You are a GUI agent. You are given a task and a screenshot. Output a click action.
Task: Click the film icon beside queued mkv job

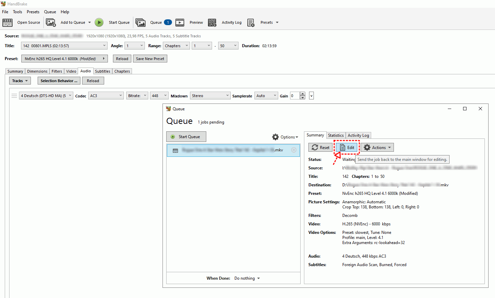[x=175, y=150]
